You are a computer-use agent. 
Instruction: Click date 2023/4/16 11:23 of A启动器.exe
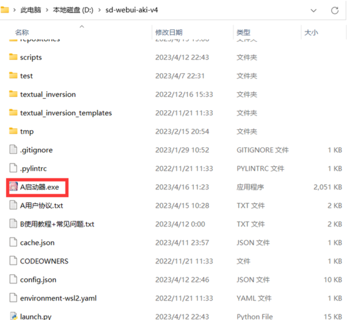[x=182, y=187]
